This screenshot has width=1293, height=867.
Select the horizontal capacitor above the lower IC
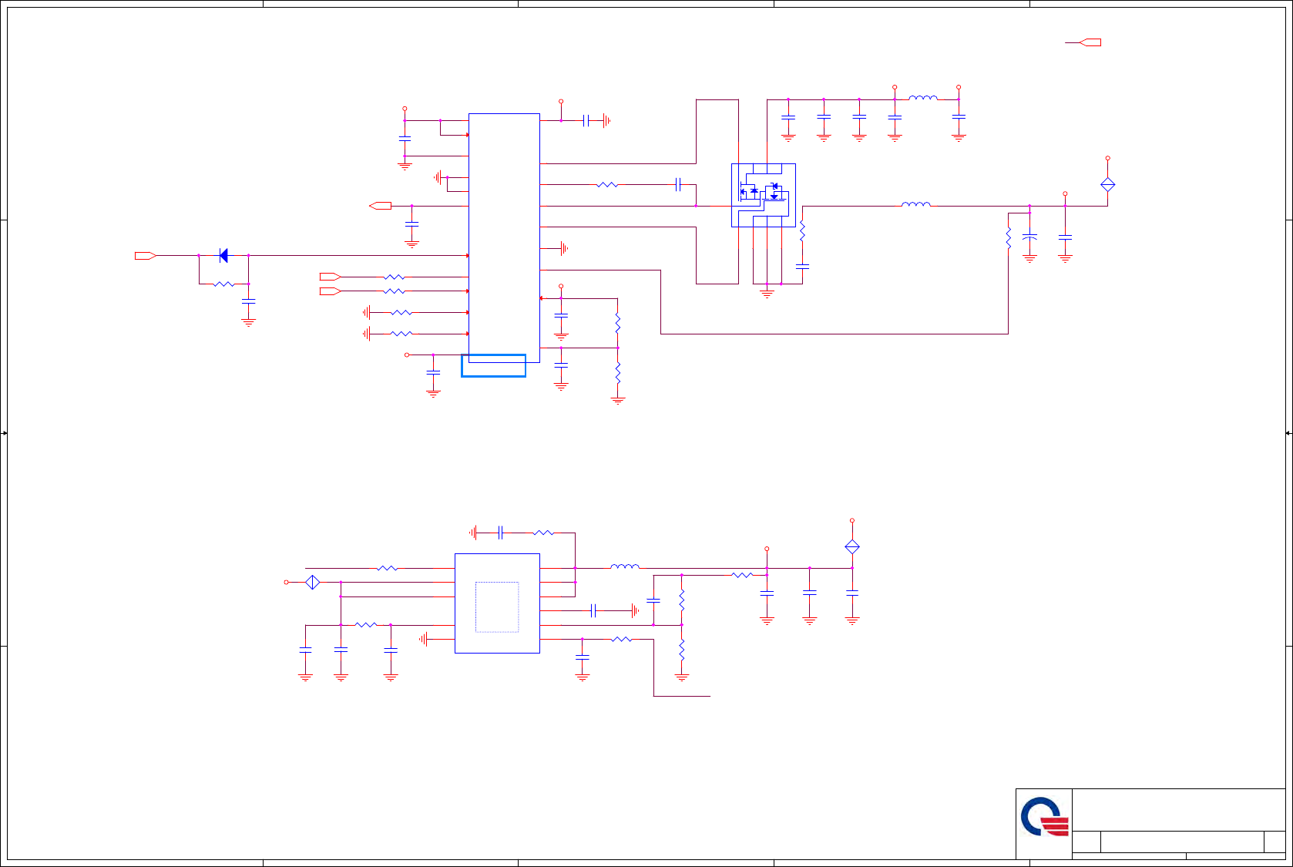pos(501,533)
